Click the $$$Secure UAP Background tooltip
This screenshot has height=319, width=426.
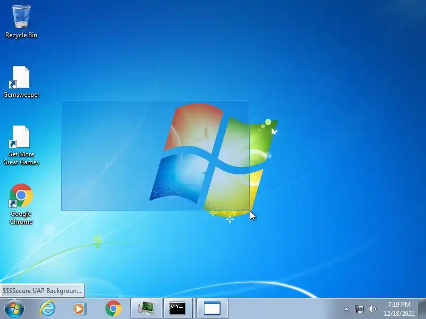[x=43, y=290]
